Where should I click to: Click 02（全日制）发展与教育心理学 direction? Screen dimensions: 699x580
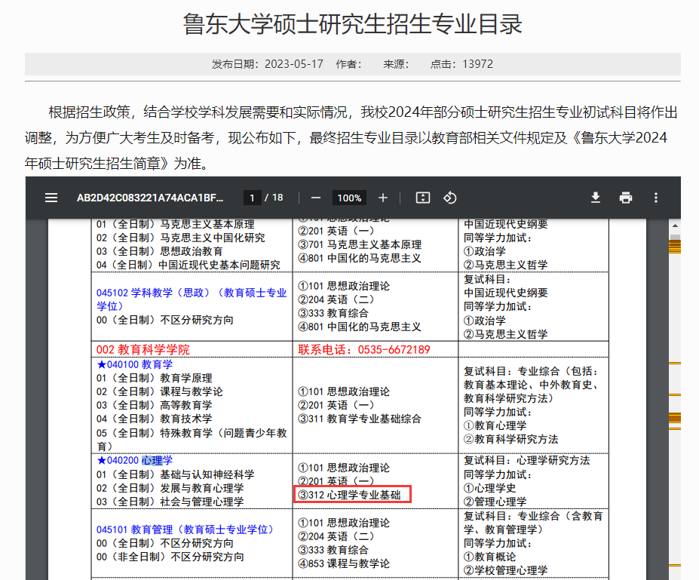pos(170,488)
